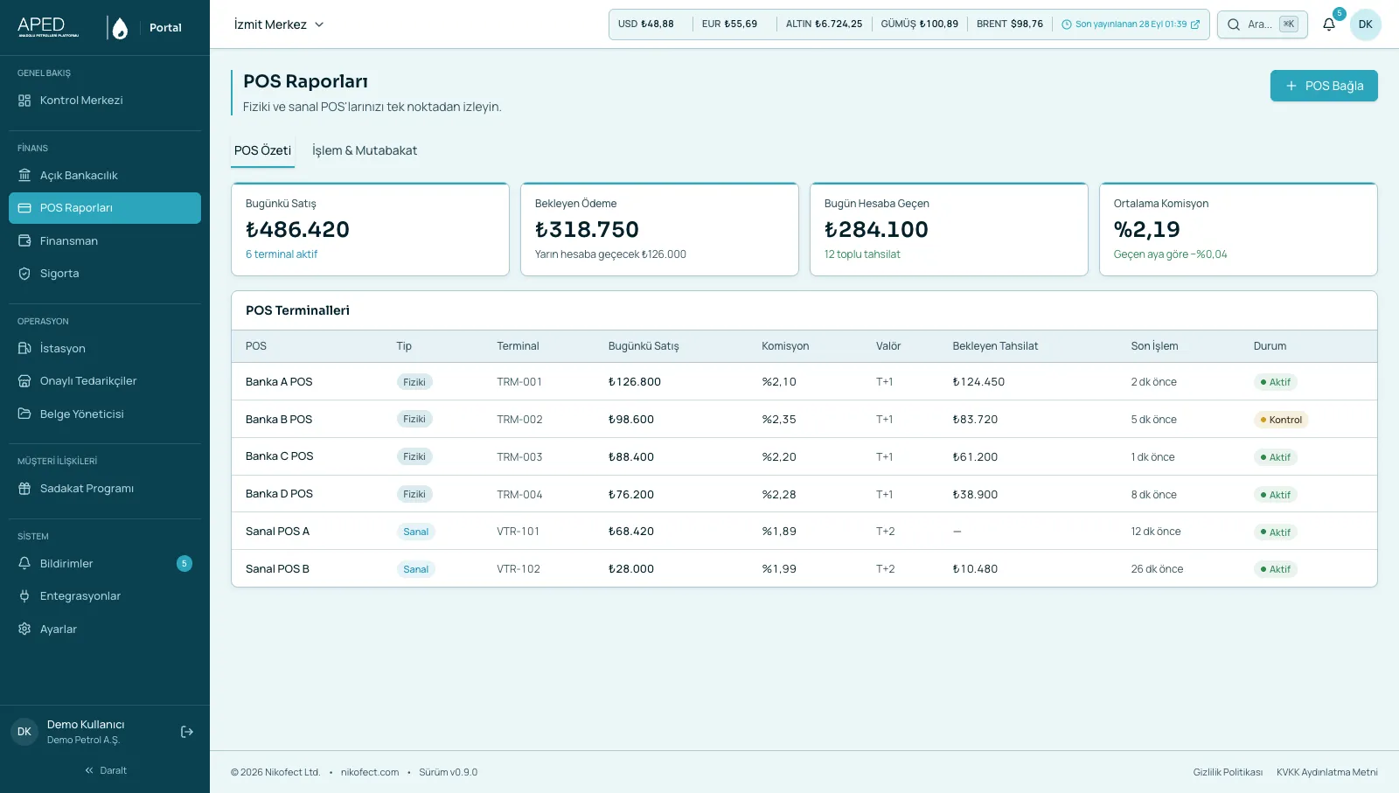
Task: Click the VTR-102 terminal code
Action: 519,569
